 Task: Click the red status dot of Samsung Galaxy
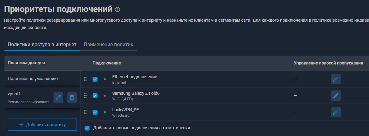pos(105,96)
